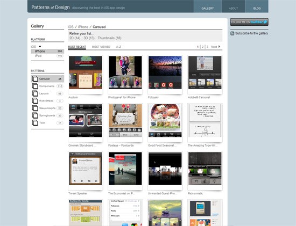Click the Next page arrow link
The image size is (296, 226).
point(216,47)
